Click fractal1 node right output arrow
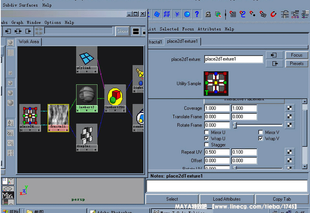310x213 pixels. 67,130
